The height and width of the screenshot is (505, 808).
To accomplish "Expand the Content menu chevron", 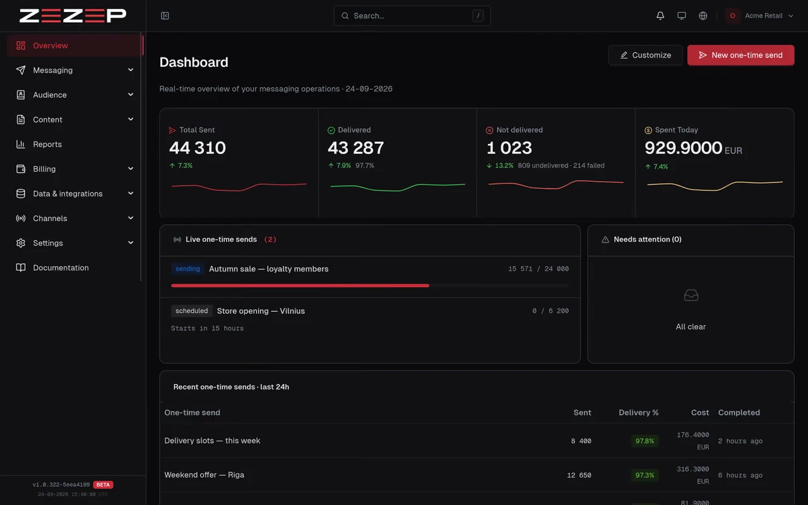I will pos(131,119).
